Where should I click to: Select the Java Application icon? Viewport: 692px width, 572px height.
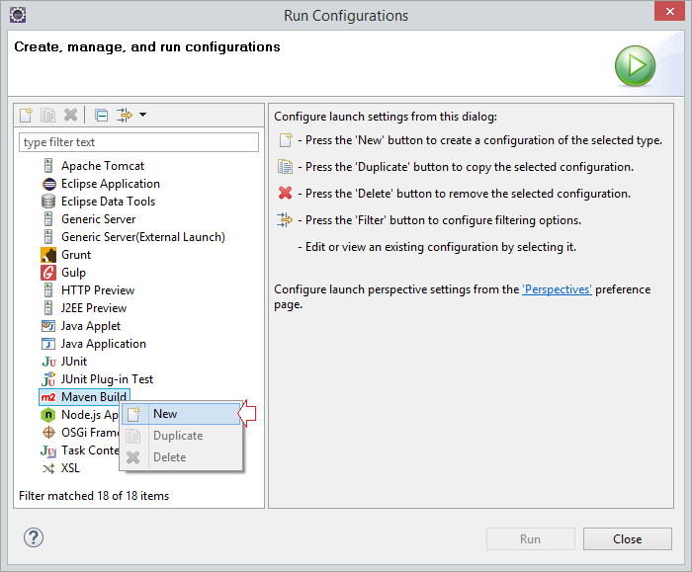48,344
